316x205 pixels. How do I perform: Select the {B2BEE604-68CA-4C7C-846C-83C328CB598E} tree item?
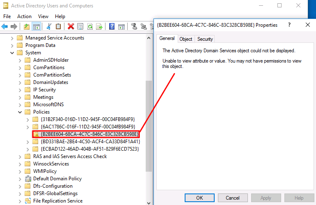90,134
